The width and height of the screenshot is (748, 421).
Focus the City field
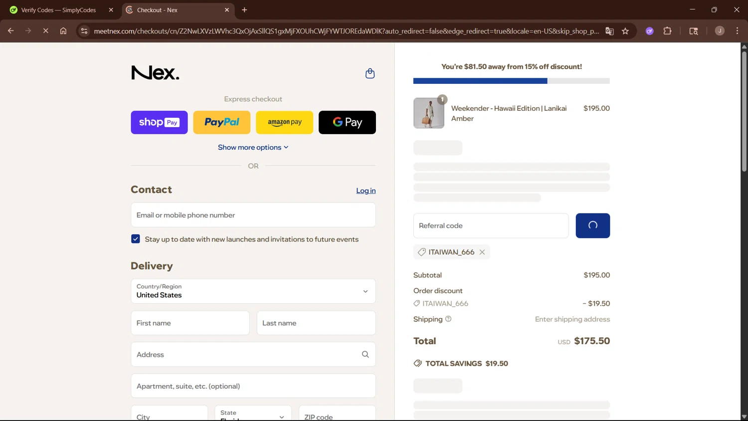click(169, 413)
